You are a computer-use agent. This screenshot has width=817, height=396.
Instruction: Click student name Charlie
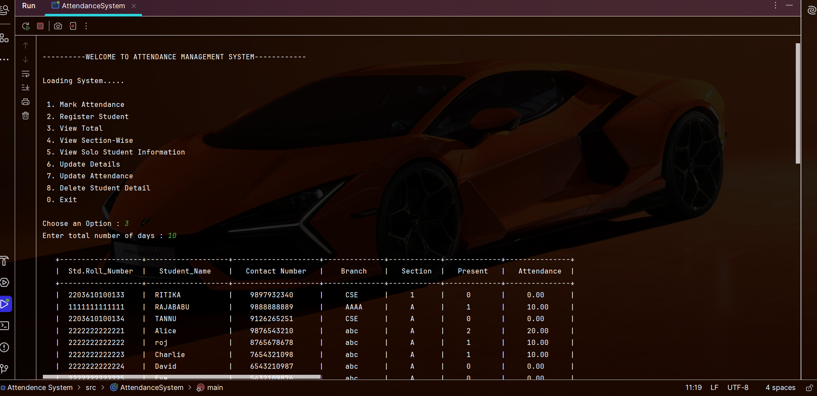pyautogui.click(x=170, y=355)
